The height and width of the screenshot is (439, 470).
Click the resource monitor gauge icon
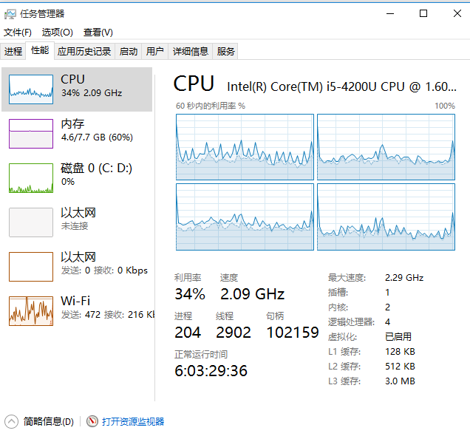coord(92,421)
